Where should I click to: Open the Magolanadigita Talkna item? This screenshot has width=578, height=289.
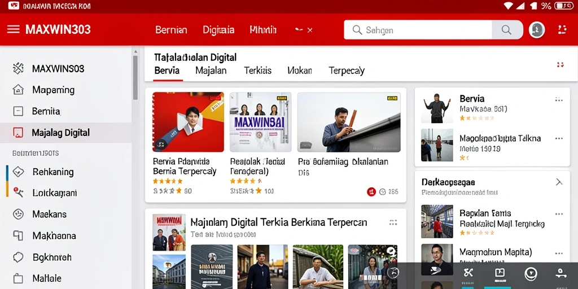tap(500, 139)
